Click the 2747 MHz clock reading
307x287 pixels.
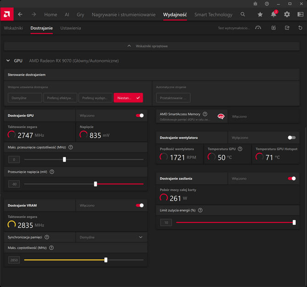click(31, 135)
